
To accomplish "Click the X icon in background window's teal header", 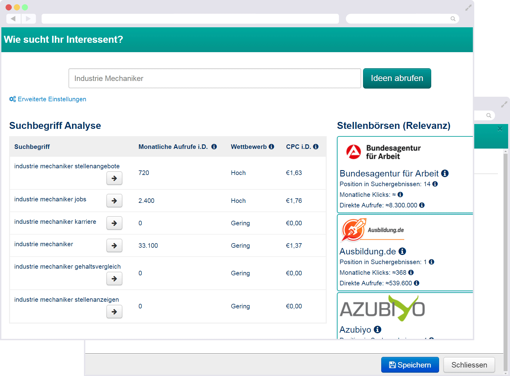I will point(500,129).
